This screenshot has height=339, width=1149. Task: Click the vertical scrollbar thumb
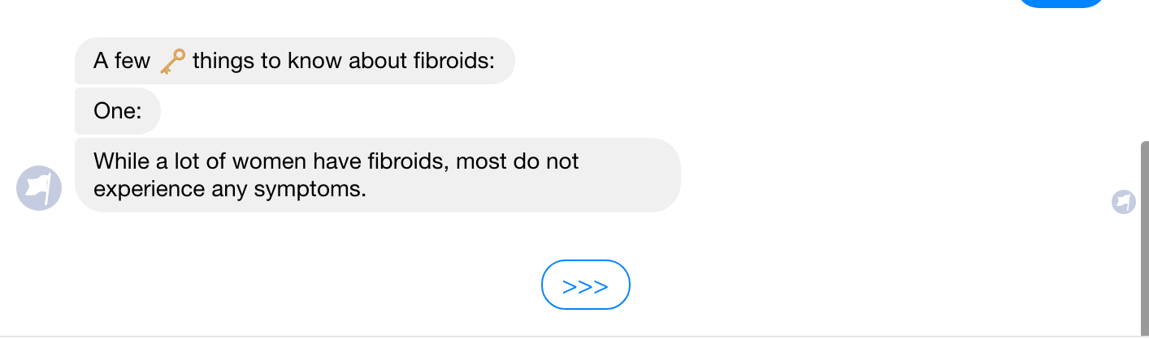click(x=1144, y=235)
